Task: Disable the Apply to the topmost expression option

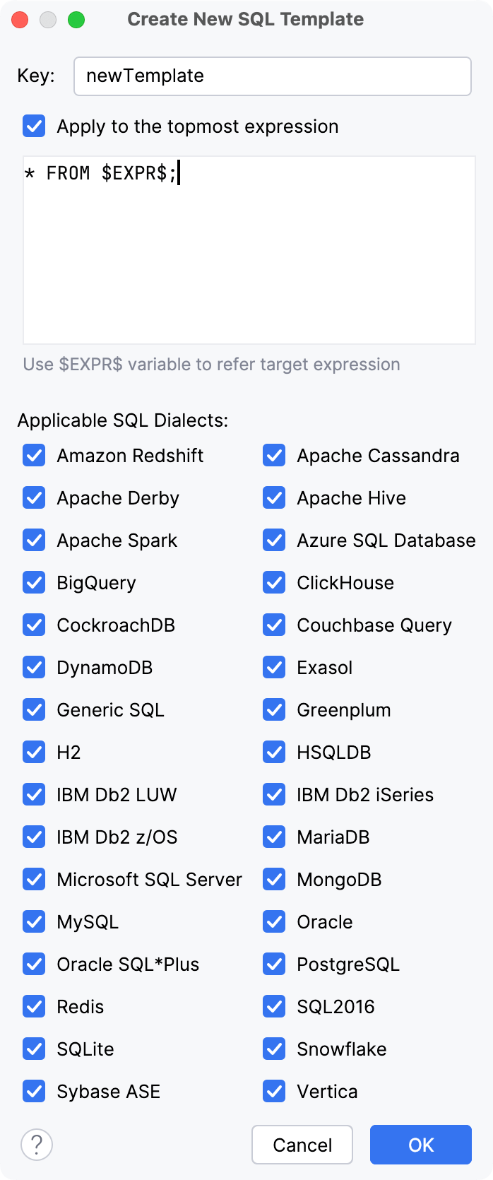Action: click(x=33, y=126)
